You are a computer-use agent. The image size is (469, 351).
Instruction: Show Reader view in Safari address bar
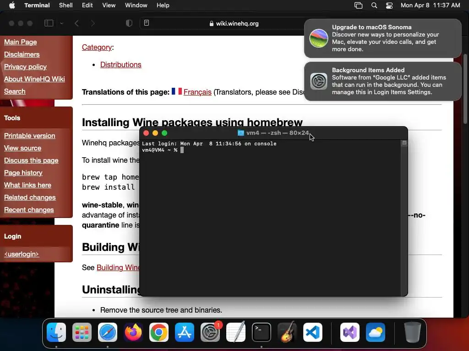[147, 23]
